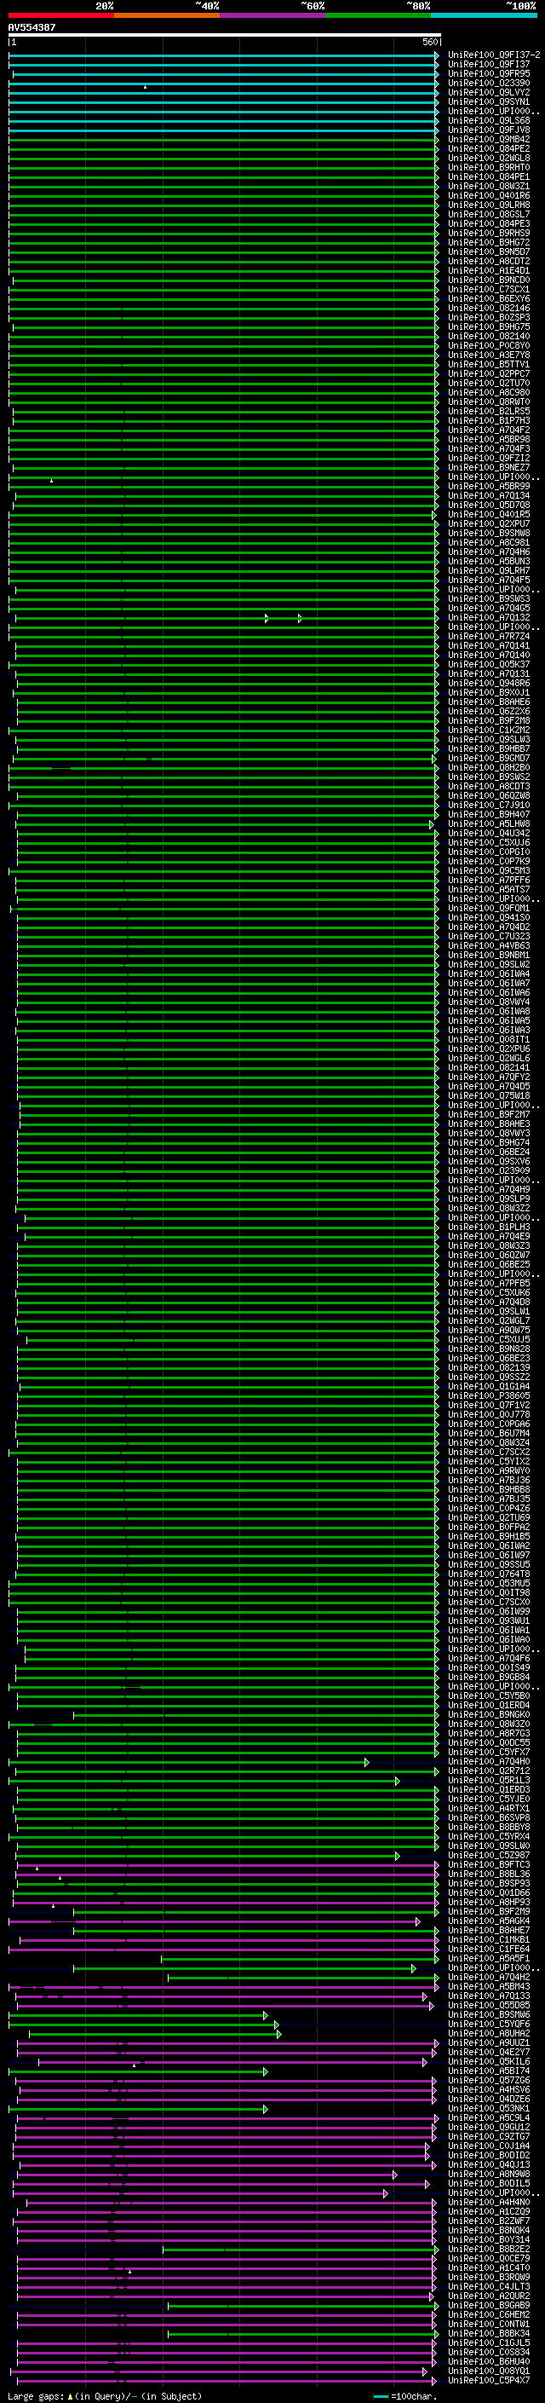This screenshot has width=545, height=2403.
Task: Click hit label UniRef100_B8BK34
Action: (489, 2333)
